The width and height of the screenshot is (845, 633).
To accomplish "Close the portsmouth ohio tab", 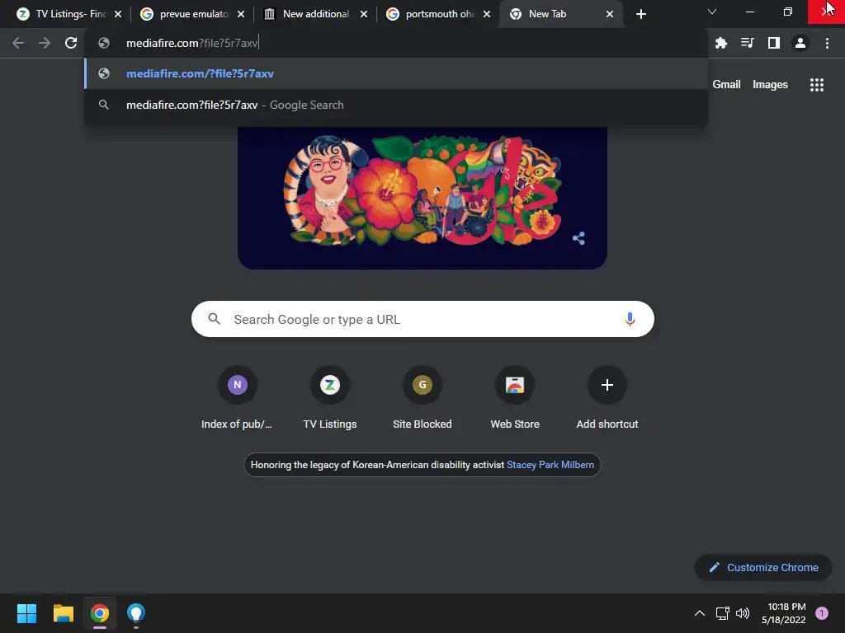I will [487, 14].
